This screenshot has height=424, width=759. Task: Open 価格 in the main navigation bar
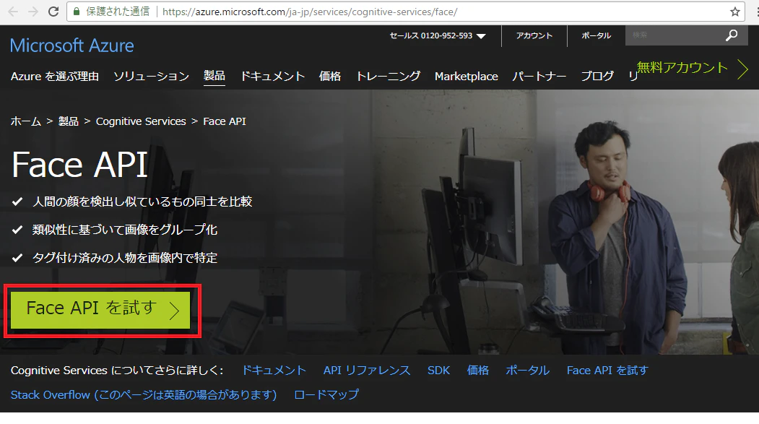pos(329,77)
